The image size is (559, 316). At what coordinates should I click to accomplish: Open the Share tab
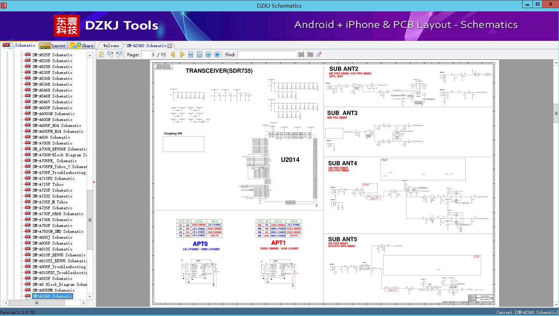click(x=82, y=46)
